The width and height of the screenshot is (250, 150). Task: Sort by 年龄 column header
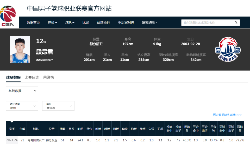22,129
